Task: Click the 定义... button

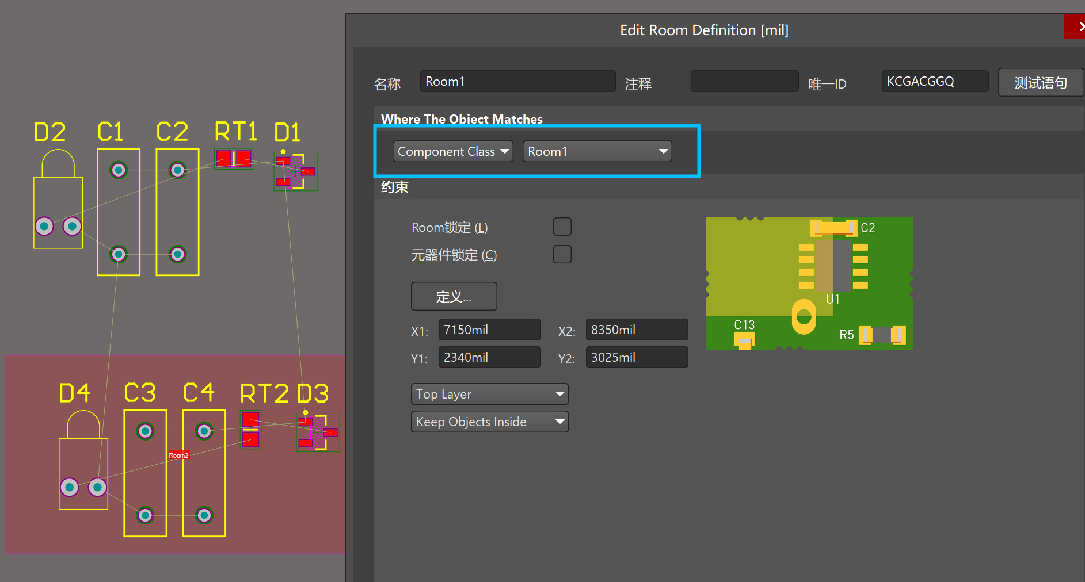Action: tap(454, 296)
